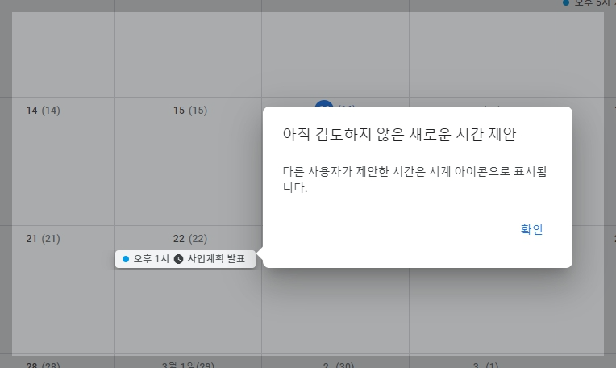Open the 사업계획 발표 event at 오후 1시
This screenshot has height=368, width=616.
(x=185, y=259)
